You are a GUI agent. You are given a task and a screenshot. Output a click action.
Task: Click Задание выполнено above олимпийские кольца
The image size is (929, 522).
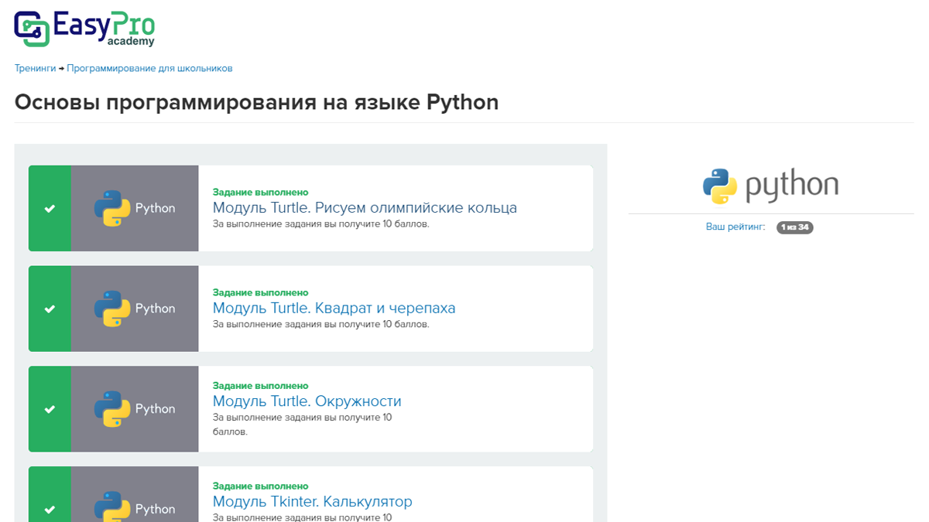click(x=261, y=192)
